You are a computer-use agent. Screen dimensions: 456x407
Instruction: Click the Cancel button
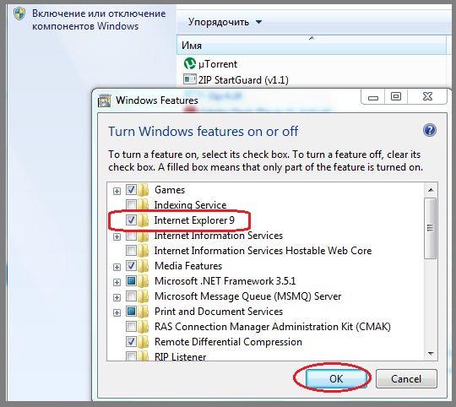point(406,378)
